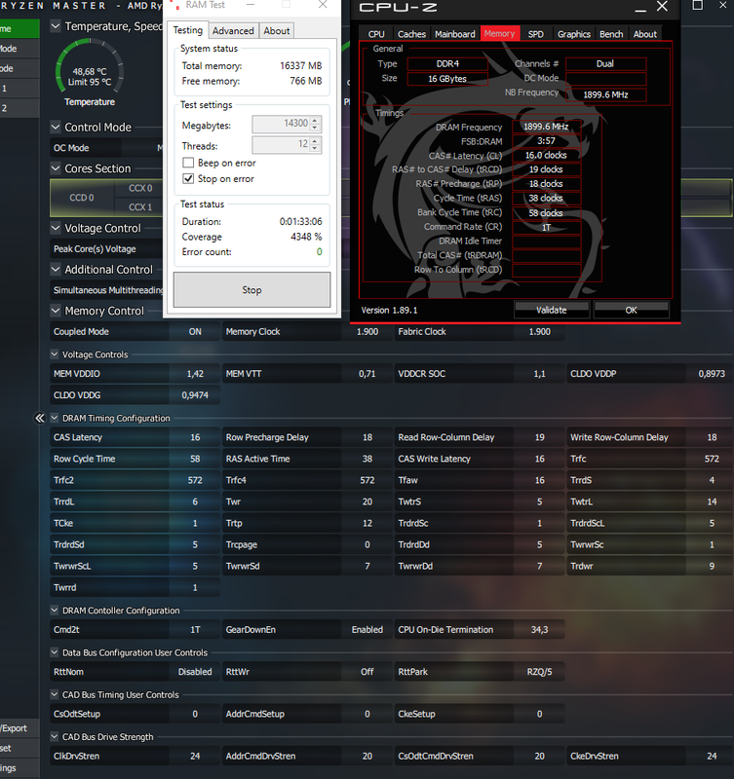734x779 pixels.
Task: Click Memory Clock value 1.900
Action: click(367, 331)
